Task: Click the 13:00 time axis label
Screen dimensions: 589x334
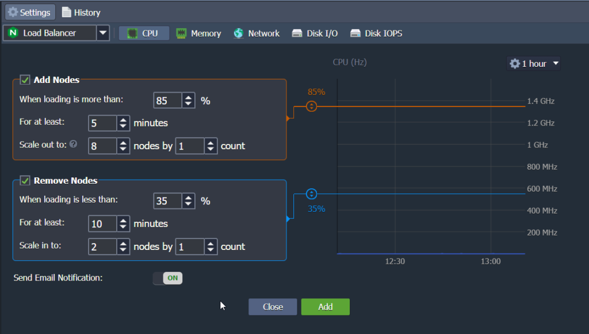Action: click(491, 261)
